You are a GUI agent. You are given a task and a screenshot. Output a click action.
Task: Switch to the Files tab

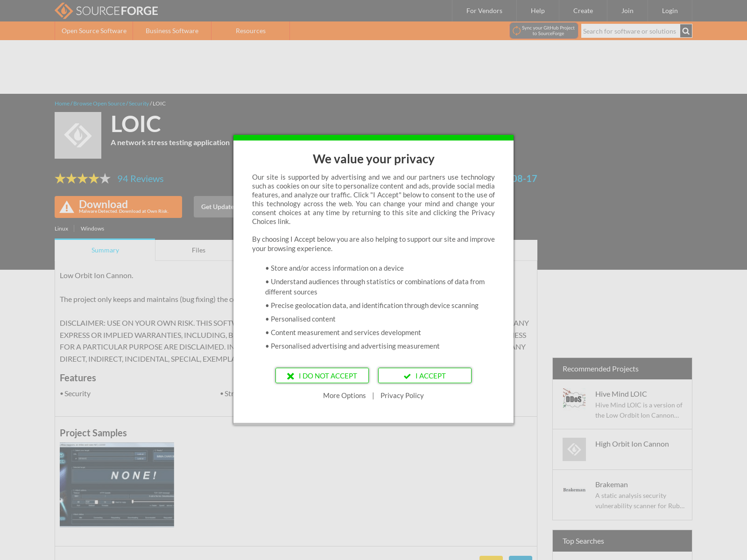point(198,250)
